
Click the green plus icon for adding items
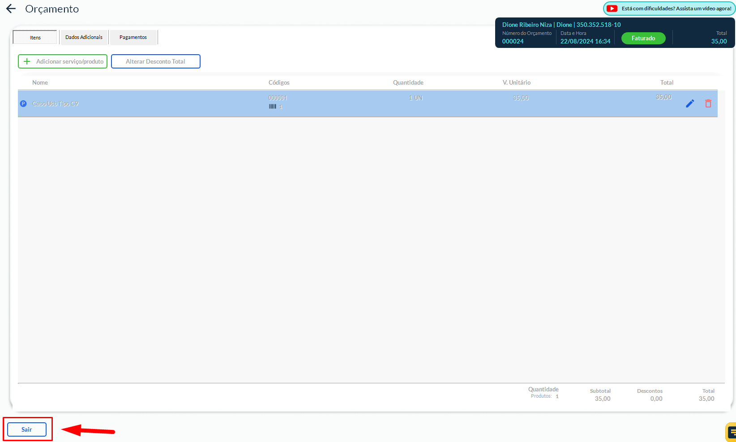tap(27, 61)
